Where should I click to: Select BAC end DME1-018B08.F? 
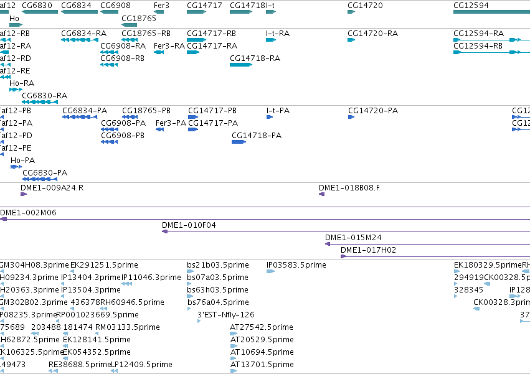pyautogui.click(x=322, y=194)
